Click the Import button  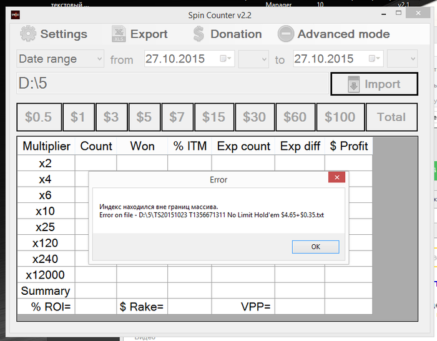pyautogui.click(x=374, y=84)
